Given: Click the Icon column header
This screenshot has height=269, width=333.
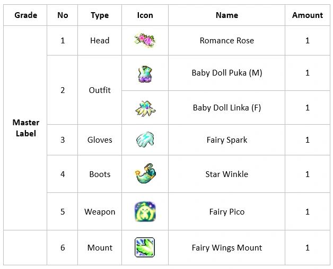Looking at the screenshot, I should click(145, 15).
